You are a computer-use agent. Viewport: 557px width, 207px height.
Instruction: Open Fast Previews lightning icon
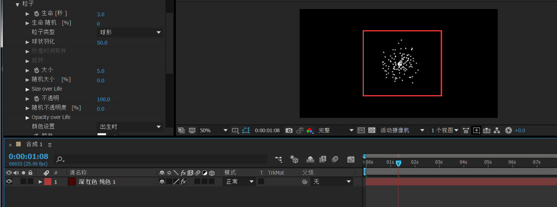[x=476, y=130]
